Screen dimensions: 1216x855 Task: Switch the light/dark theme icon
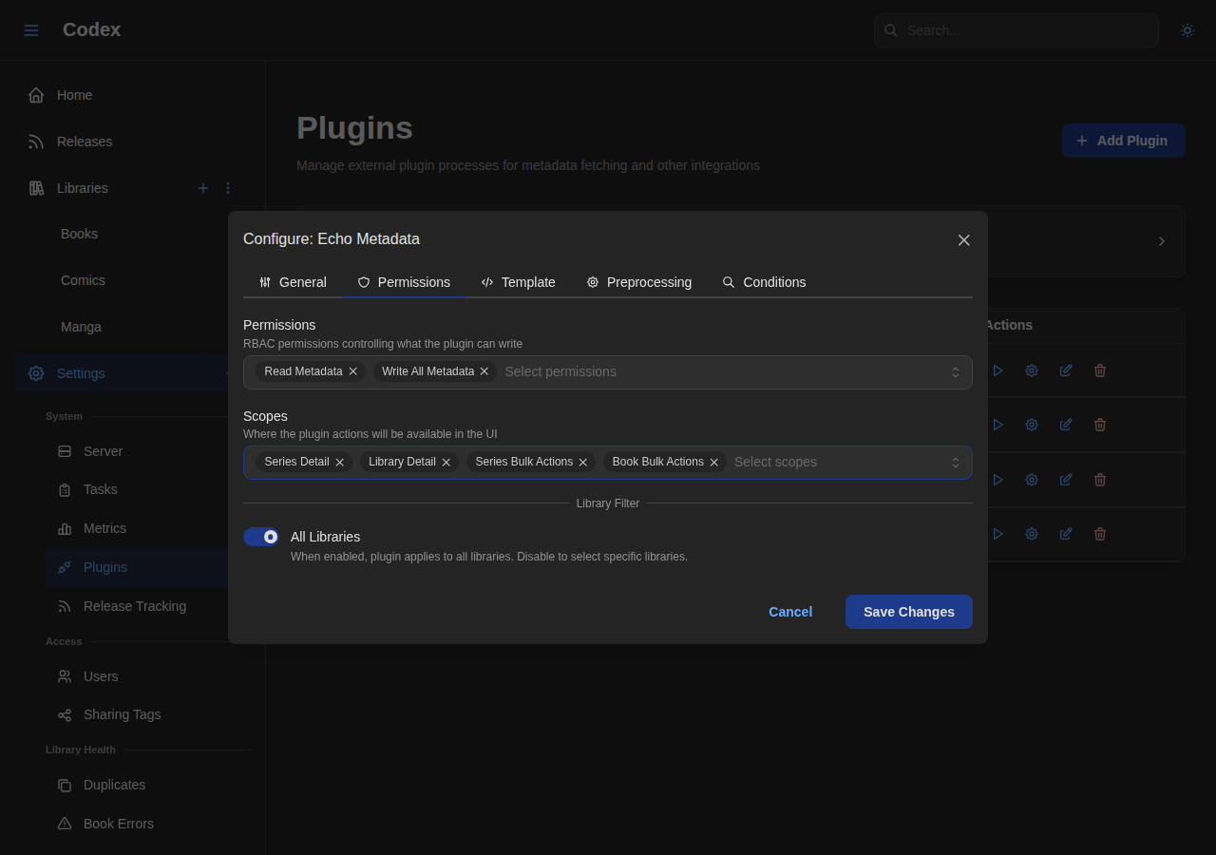tap(1187, 30)
